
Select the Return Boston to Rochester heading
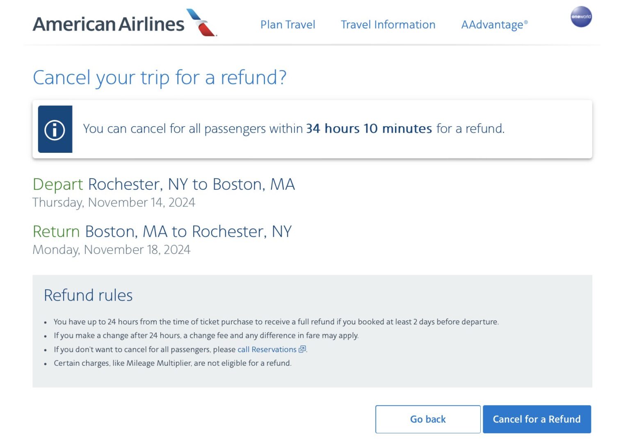[162, 231]
